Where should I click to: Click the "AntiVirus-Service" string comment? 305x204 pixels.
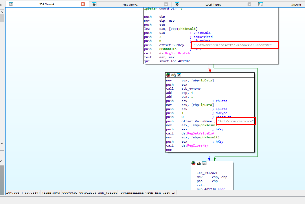[236, 121]
